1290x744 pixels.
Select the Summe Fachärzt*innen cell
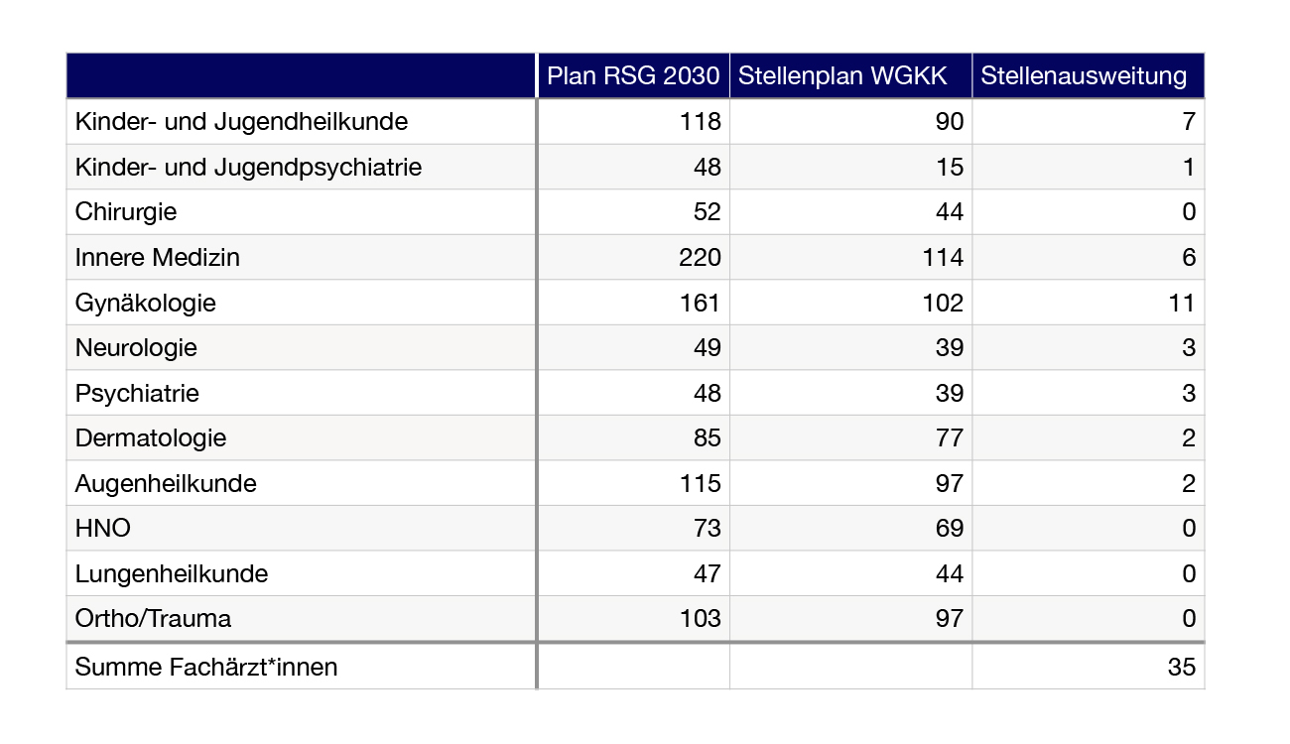(206, 668)
